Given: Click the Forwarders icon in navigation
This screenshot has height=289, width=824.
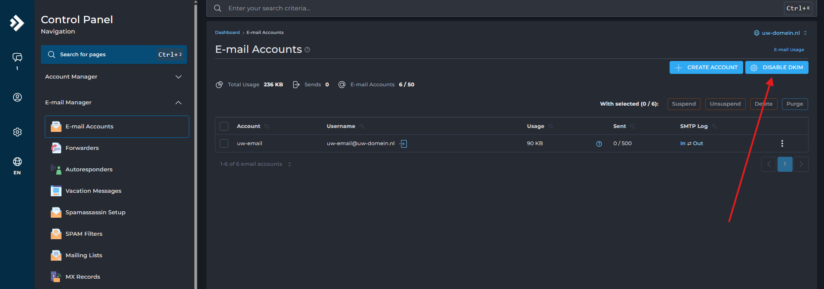Looking at the screenshot, I should tap(56, 148).
